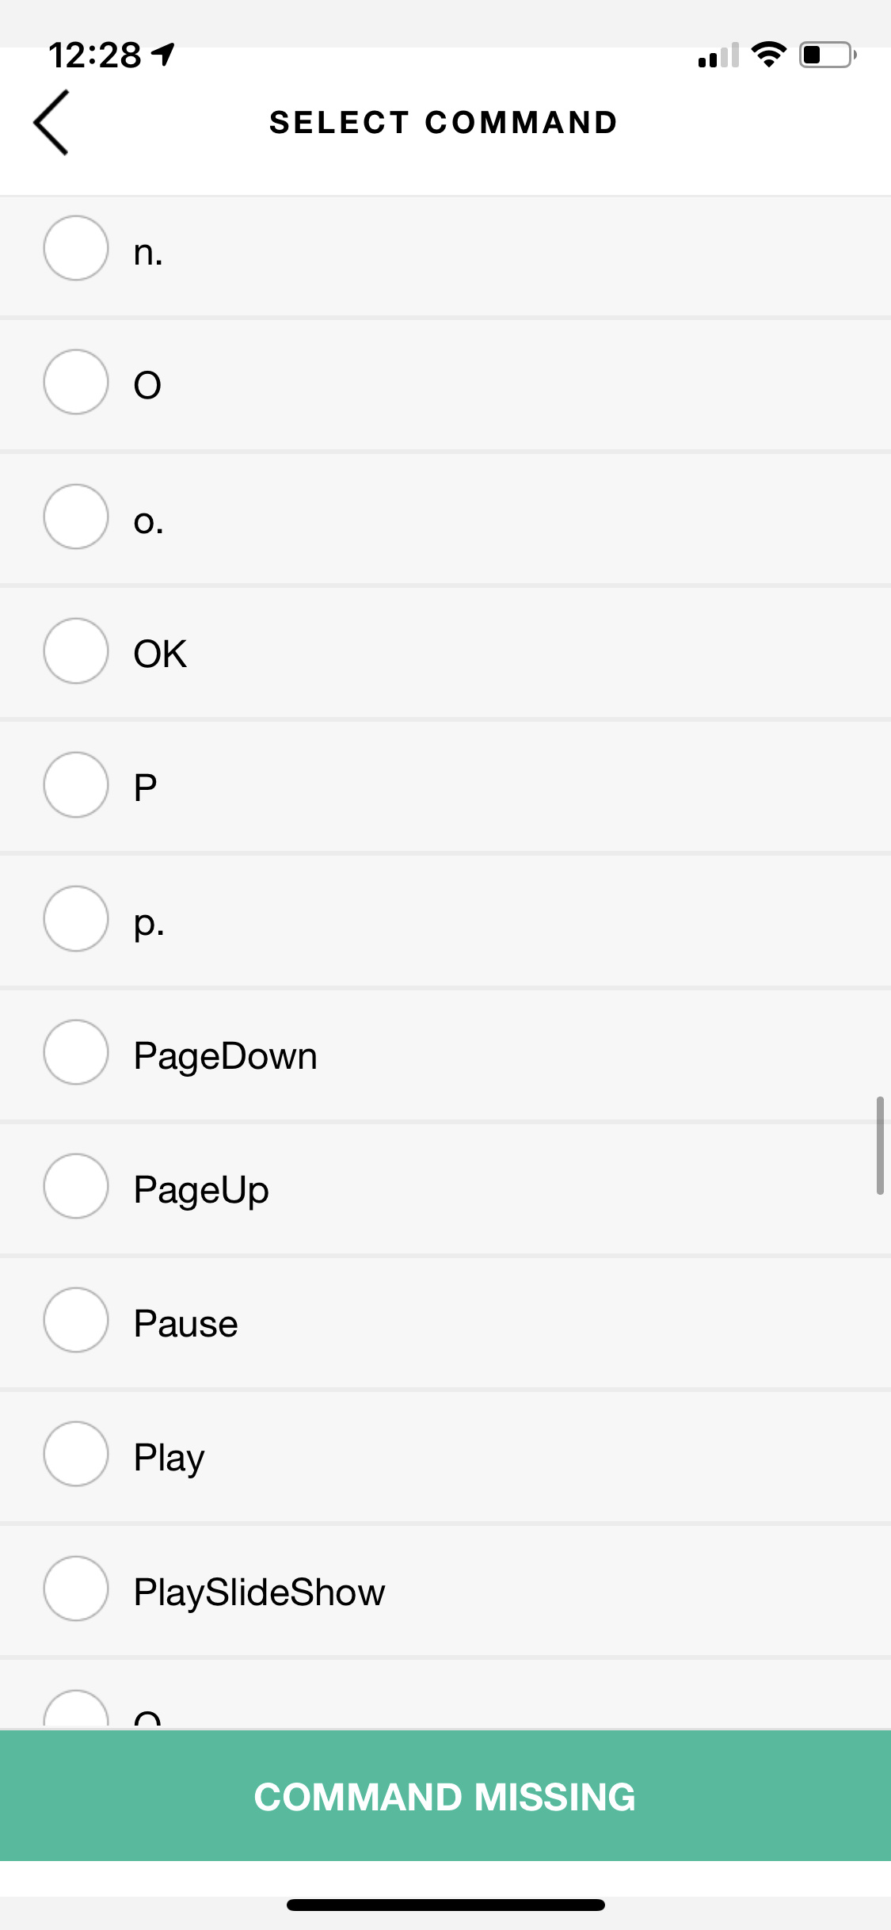Pick the PlaySlideShow command

[x=76, y=1589]
